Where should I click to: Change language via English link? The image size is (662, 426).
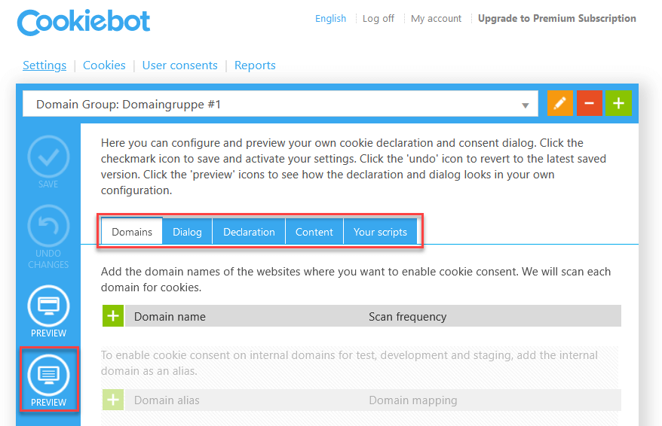[330, 19]
